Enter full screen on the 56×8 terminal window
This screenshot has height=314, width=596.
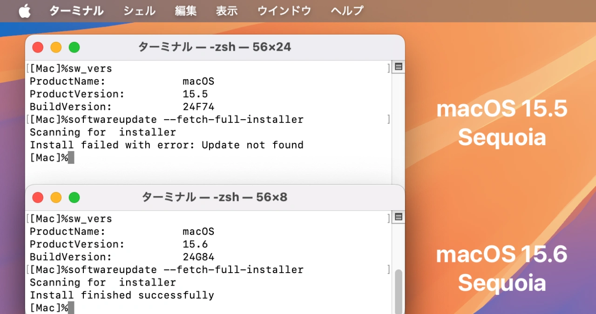pyautogui.click(x=74, y=197)
